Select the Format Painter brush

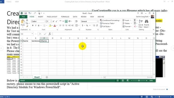(27, 26)
